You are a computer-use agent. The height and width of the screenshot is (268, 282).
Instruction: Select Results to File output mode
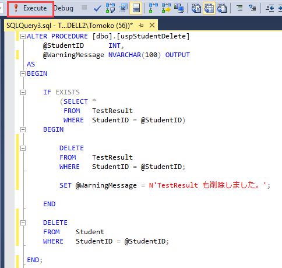pyautogui.click(x=222, y=8)
